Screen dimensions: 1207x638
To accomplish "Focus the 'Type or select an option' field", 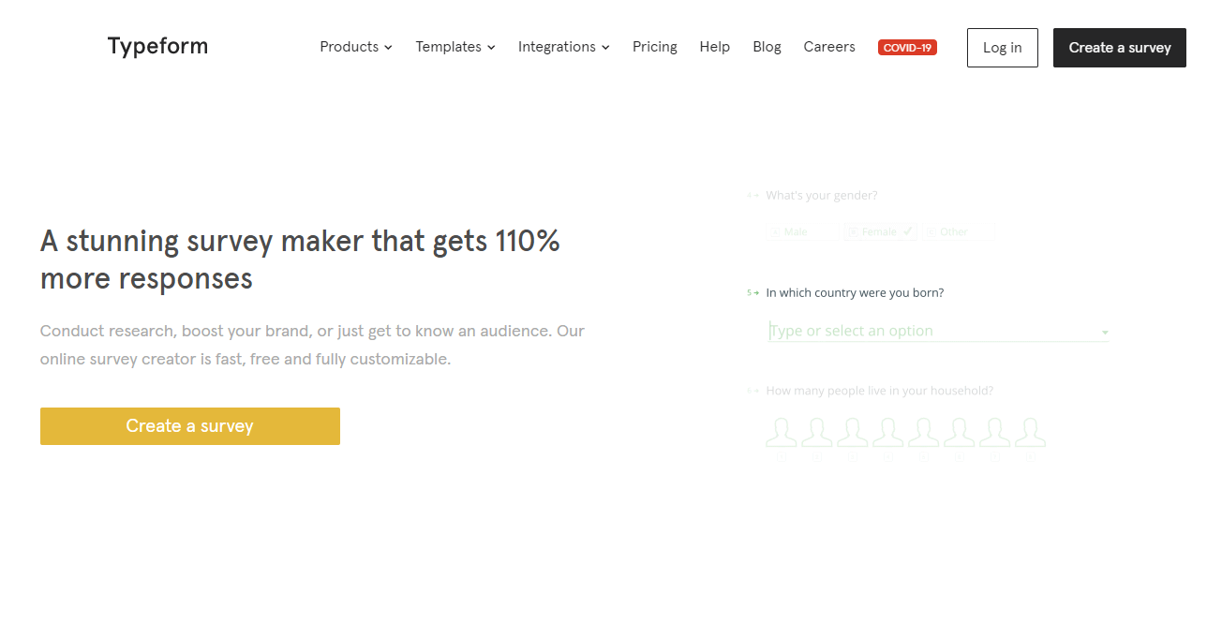I will click(938, 331).
